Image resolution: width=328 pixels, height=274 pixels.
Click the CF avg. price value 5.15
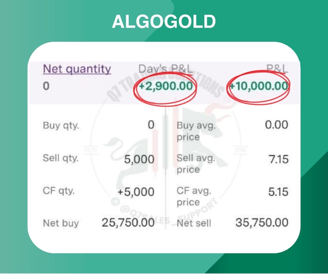[x=278, y=192]
